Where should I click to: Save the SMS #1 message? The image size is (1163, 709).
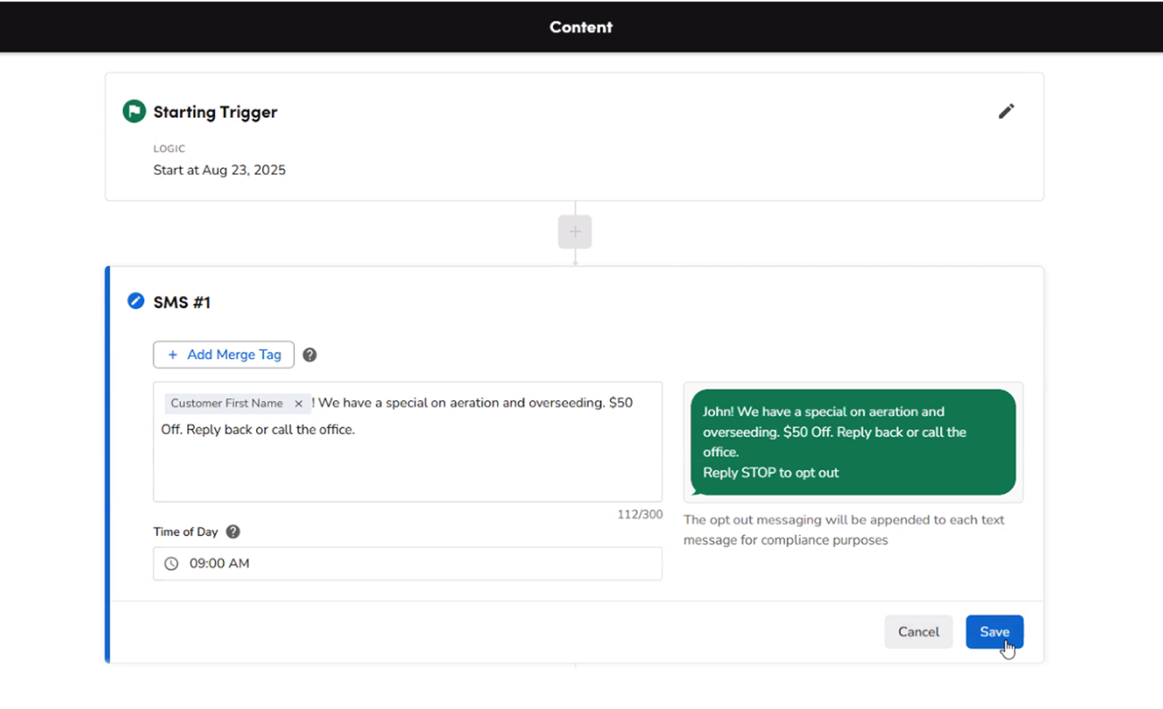coord(993,632)
